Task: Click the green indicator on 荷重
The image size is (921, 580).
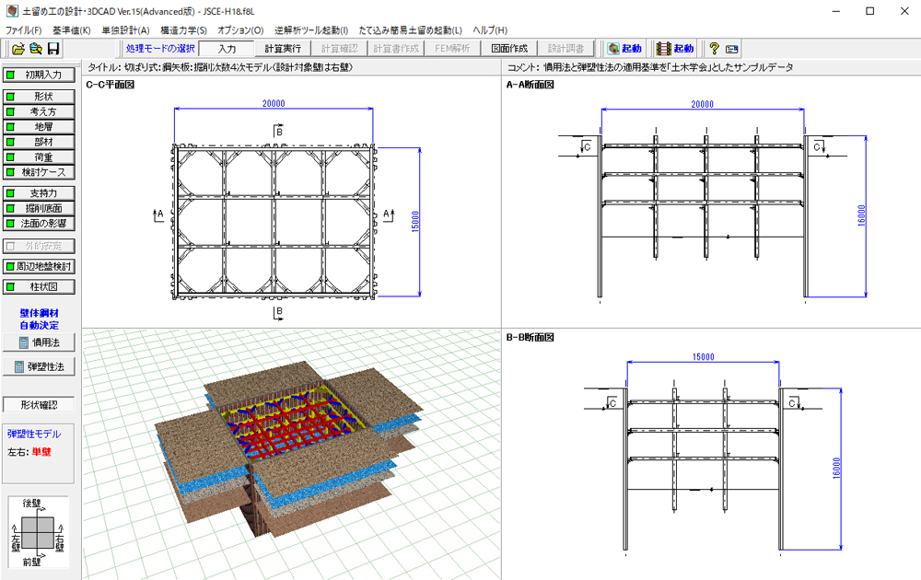Action: tap(10, 157)
